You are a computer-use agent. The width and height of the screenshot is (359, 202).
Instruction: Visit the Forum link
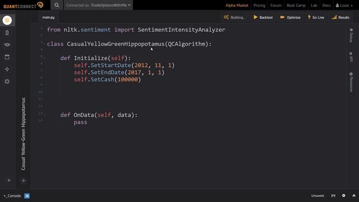coord(276,5)
